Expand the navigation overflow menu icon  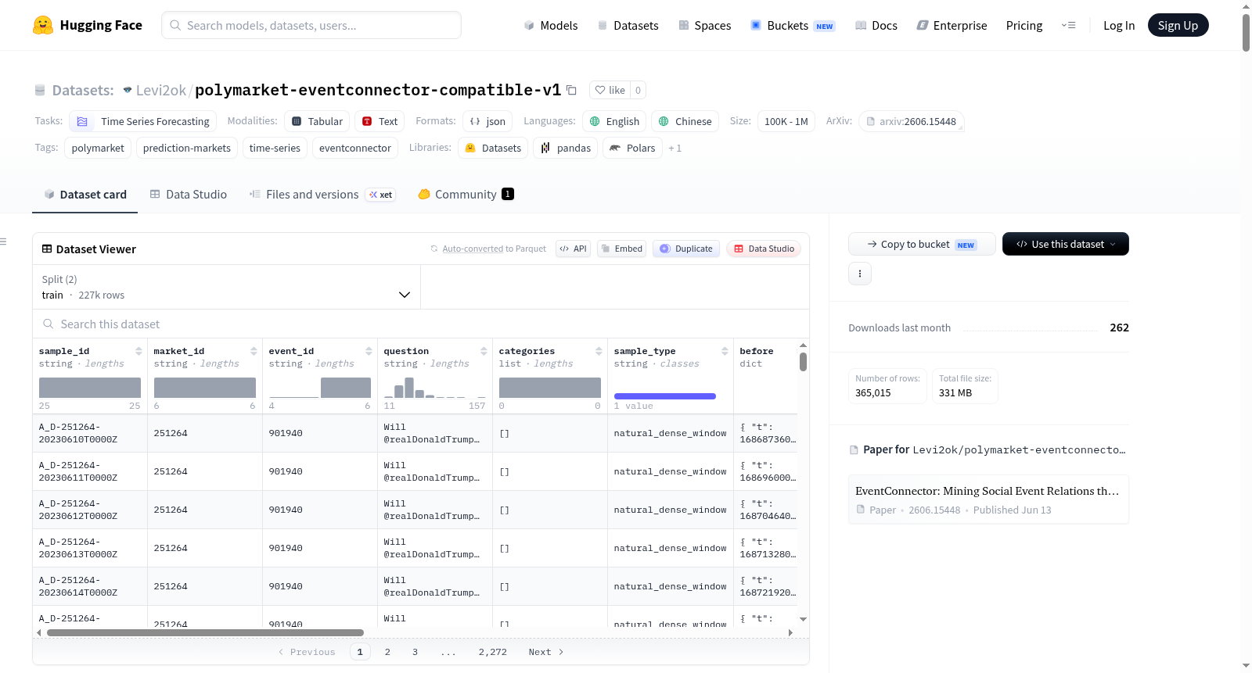(1068, 25)
